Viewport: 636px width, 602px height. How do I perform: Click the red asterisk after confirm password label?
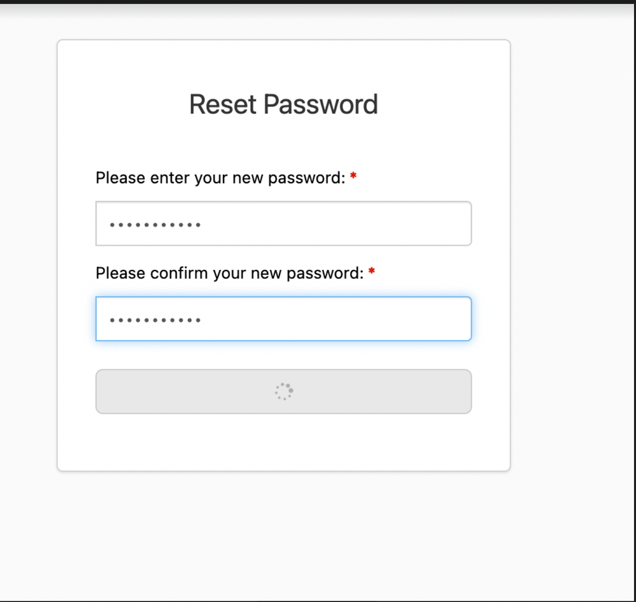pos(372,272)
